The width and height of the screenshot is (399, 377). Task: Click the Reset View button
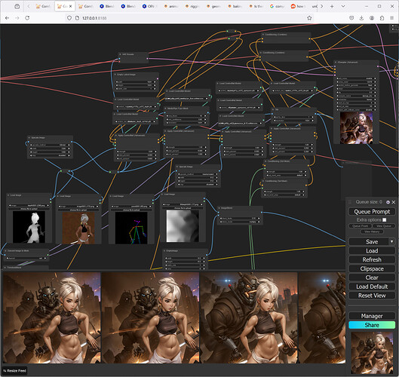(372, 296)
